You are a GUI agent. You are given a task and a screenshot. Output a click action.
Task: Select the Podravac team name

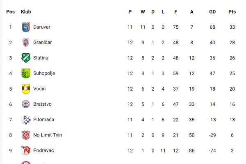point(43,150)
